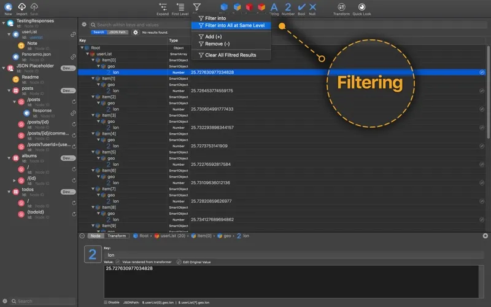Choose 'Filter into' menu entry
Image resolution: width=491 pixels, height=307 pixels.
pyautogui.click(x=231, y=18)
